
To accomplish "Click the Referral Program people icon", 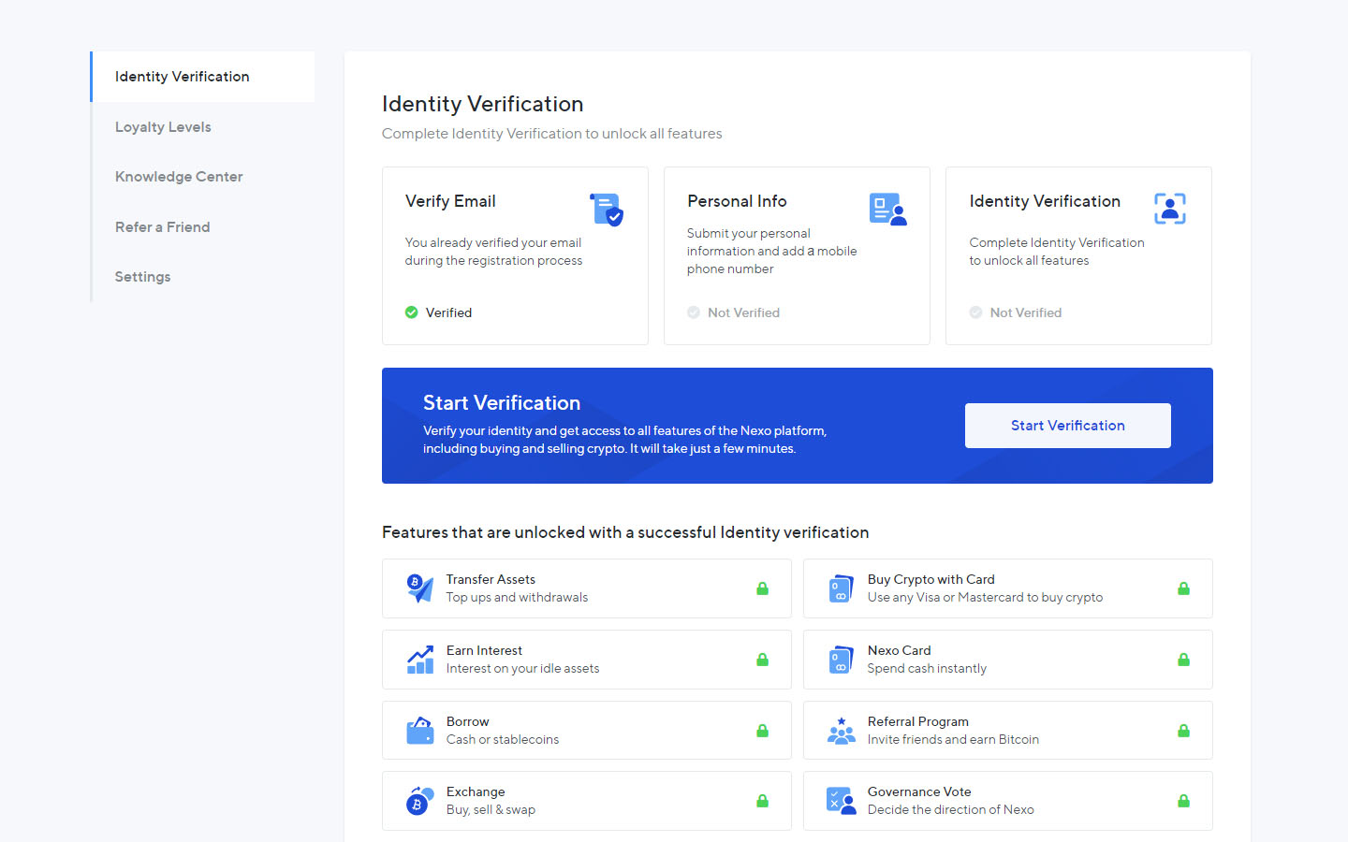I will click(x=842, y=731).
